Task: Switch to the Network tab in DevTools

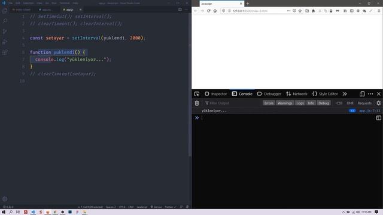Action: [297, 94]
